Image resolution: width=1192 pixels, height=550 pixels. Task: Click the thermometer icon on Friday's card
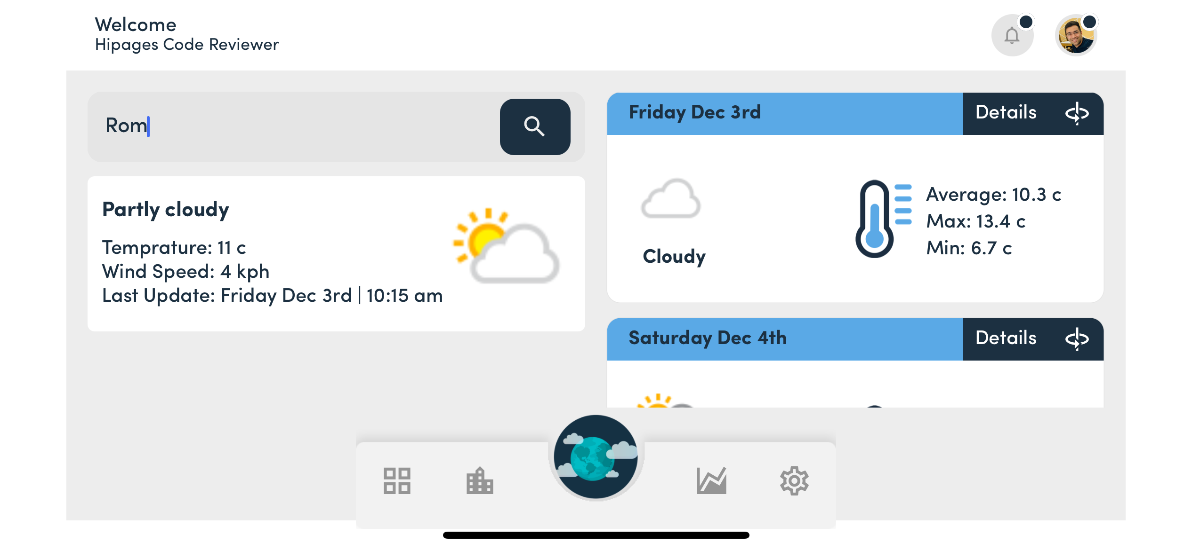(x=876, y=219)
